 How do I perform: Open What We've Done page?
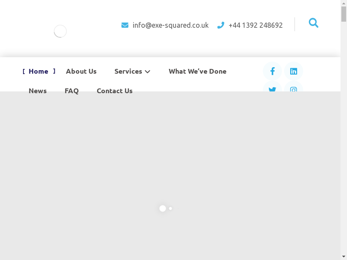point(197,71)
